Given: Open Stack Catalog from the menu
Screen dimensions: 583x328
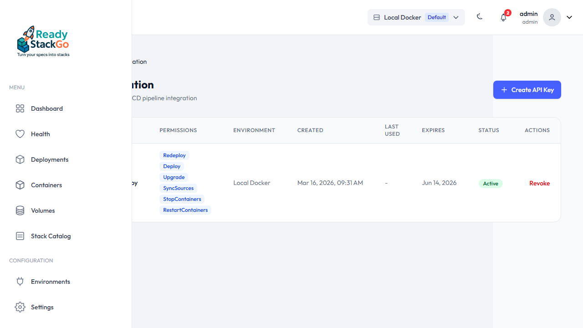Looking at the screenshot, I should click(51, 236).
